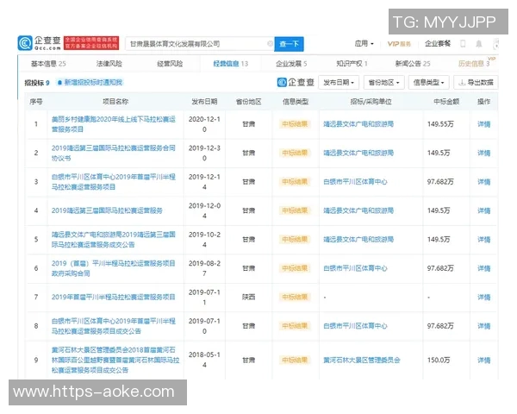Expand the 省份地区 filter dropdown
Screen dimensions: 517x414
coord(383,82)
